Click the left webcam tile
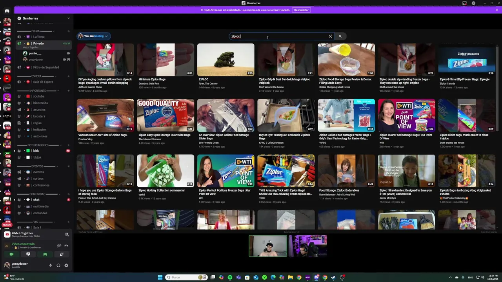 coord(268,246)
